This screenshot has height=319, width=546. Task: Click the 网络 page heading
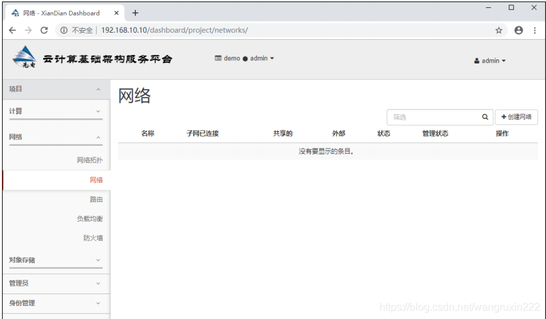(135, 95)
